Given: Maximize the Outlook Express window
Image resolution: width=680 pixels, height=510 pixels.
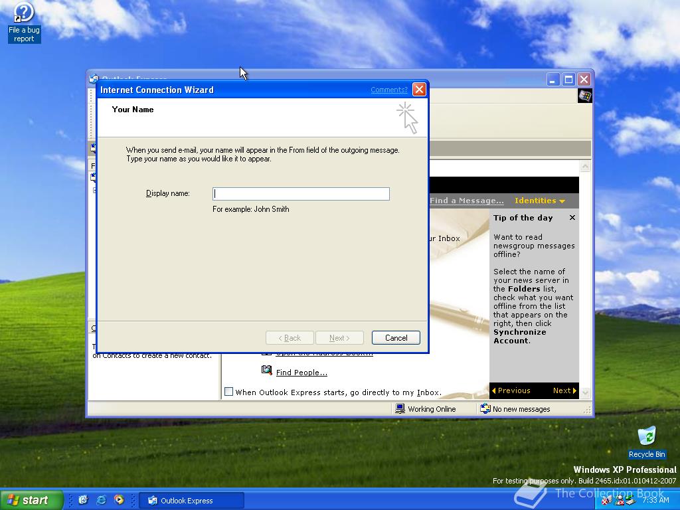Looking at the screenshot, I should pyautogui.click(x=568, y=80).
